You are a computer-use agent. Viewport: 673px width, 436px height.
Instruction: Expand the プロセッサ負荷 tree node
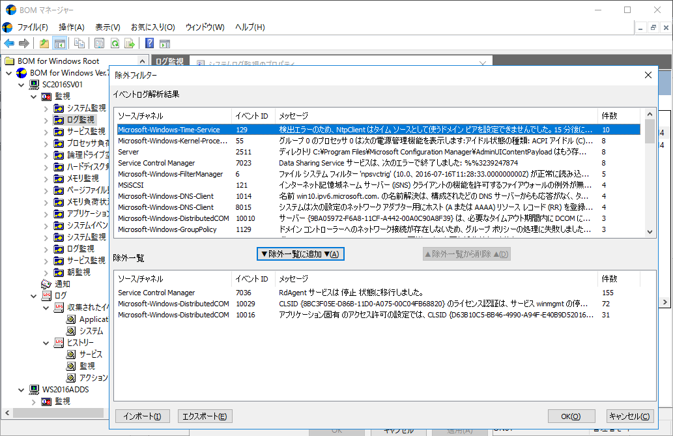tap(46, 143)
